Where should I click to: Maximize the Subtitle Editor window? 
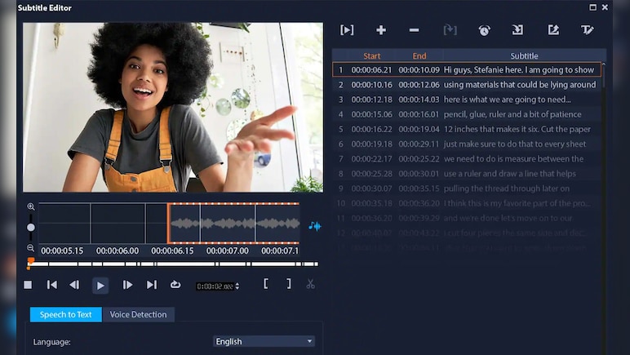(x=592, y=7)
